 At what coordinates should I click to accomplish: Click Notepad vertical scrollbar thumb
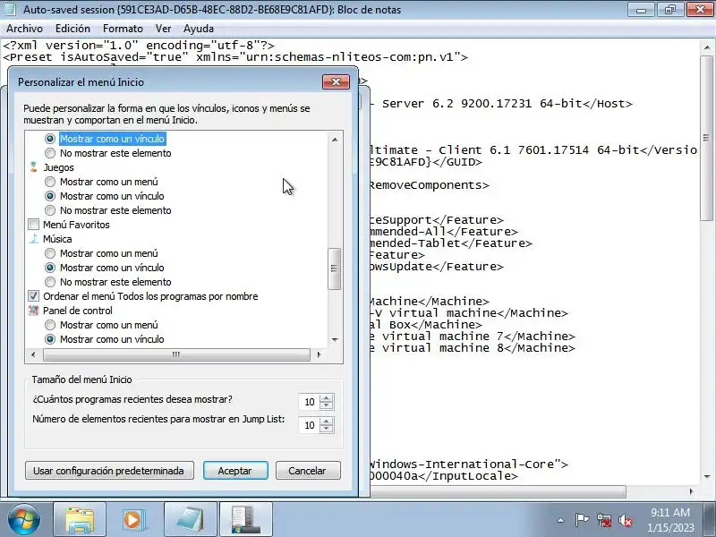pyautogui.click(x=707, y=139)
